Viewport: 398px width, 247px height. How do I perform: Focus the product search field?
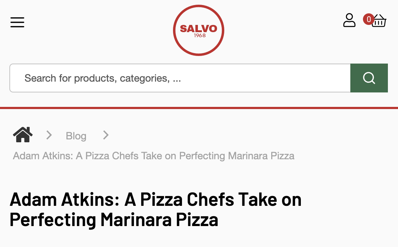pyautogui.click(x=180, y=78)
